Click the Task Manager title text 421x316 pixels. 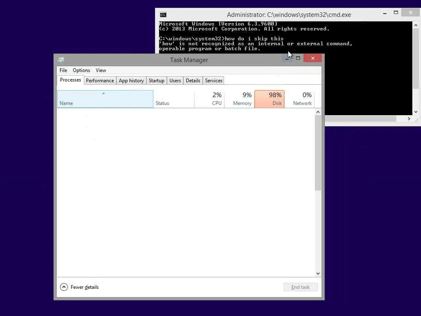(x=189, y=60)
